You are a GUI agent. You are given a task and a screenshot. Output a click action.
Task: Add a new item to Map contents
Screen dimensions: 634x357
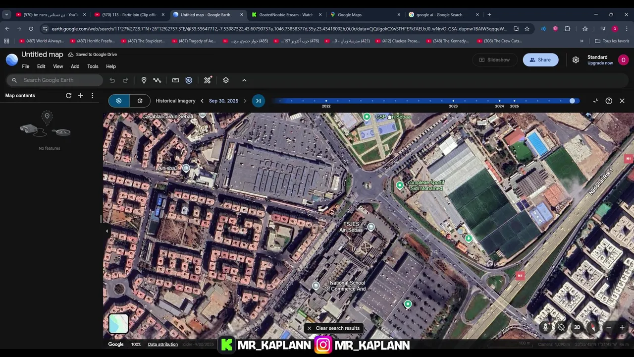coord(80,96)
